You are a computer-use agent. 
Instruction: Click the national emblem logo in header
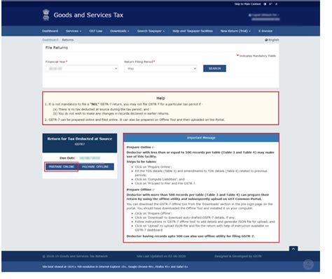(46, 15)
